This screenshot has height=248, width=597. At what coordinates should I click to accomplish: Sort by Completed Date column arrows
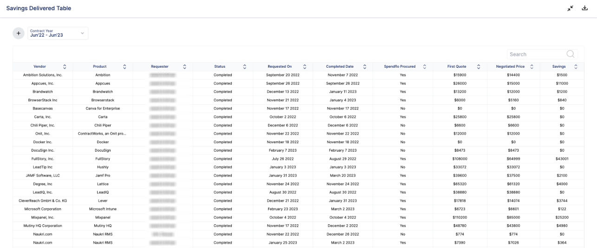click(365, 67)
